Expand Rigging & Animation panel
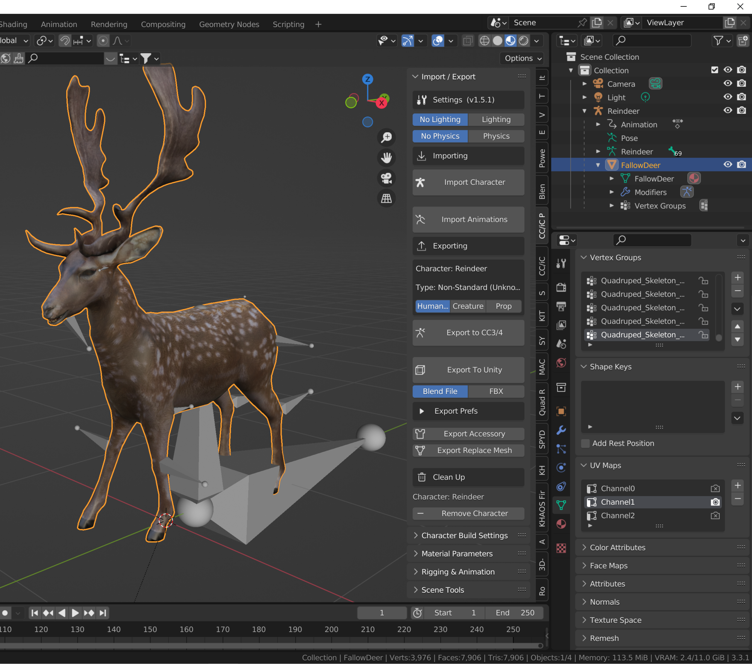 click(x=458, y=572)
